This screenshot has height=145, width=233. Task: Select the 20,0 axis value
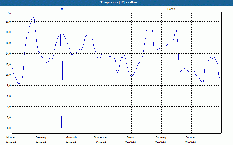pos(8,21)
